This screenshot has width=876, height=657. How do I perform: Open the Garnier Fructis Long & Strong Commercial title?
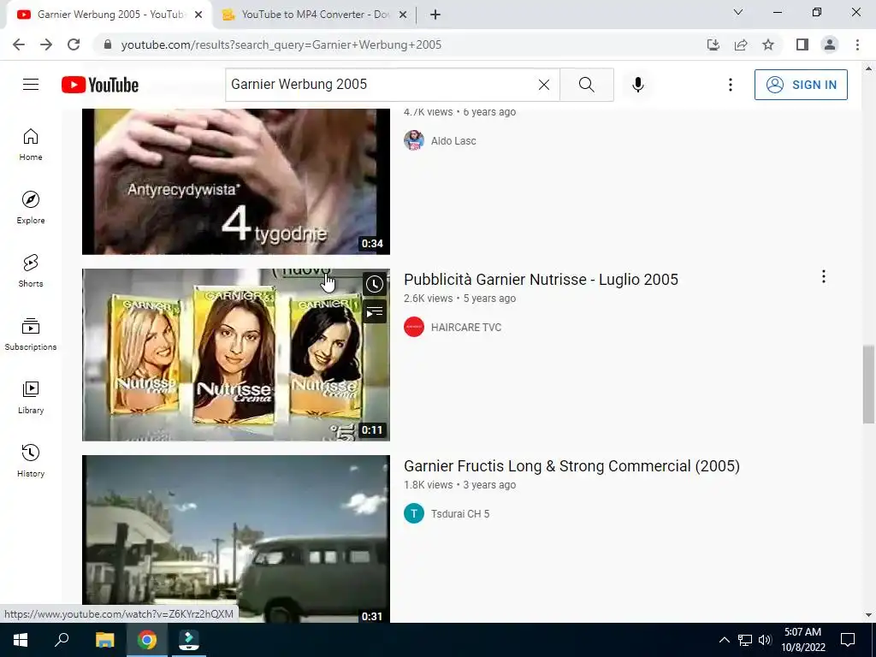coord(571,466)
